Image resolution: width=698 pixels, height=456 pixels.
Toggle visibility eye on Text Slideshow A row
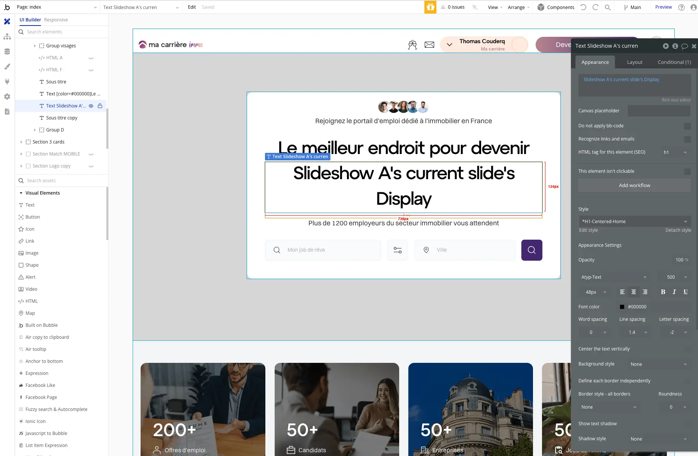coord(91,106)
